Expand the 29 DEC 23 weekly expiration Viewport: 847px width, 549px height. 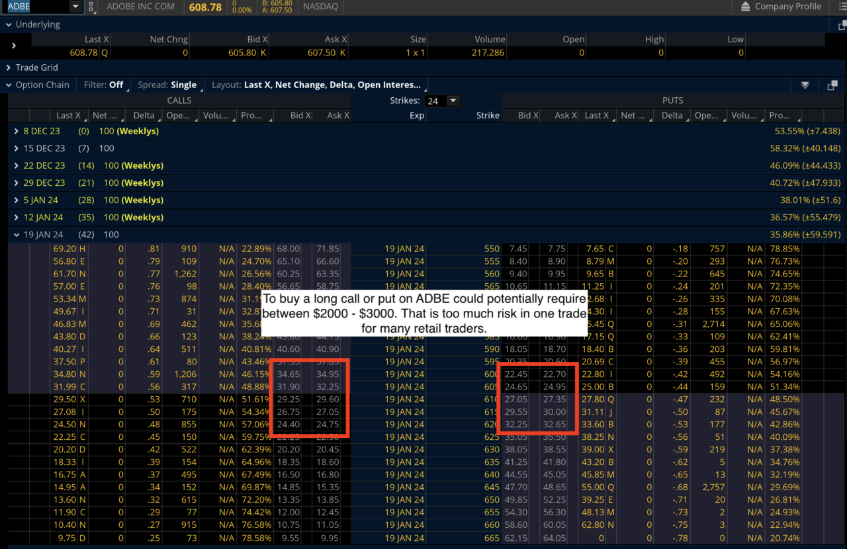click(17, 183)
